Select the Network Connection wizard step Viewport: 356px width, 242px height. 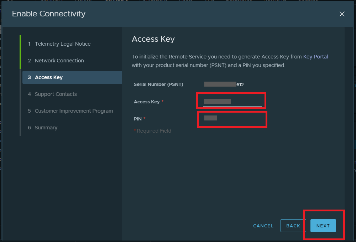(59, 61)
